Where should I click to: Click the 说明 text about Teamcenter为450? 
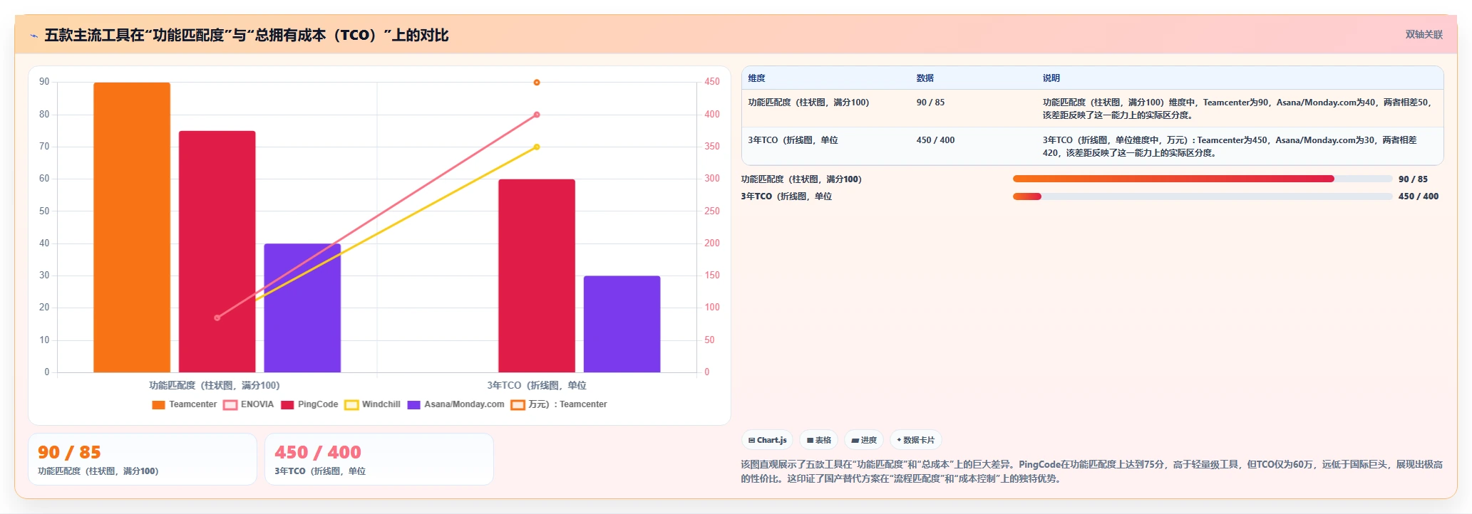[1231, 147]
